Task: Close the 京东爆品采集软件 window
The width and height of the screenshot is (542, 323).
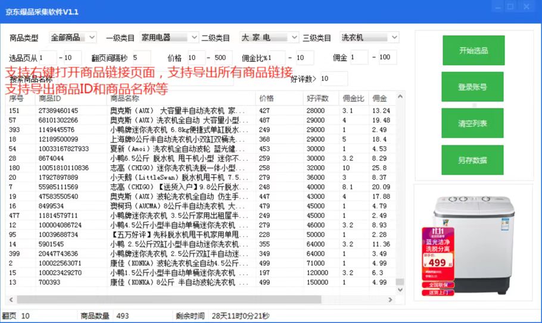Action: [x=526, y=7]
